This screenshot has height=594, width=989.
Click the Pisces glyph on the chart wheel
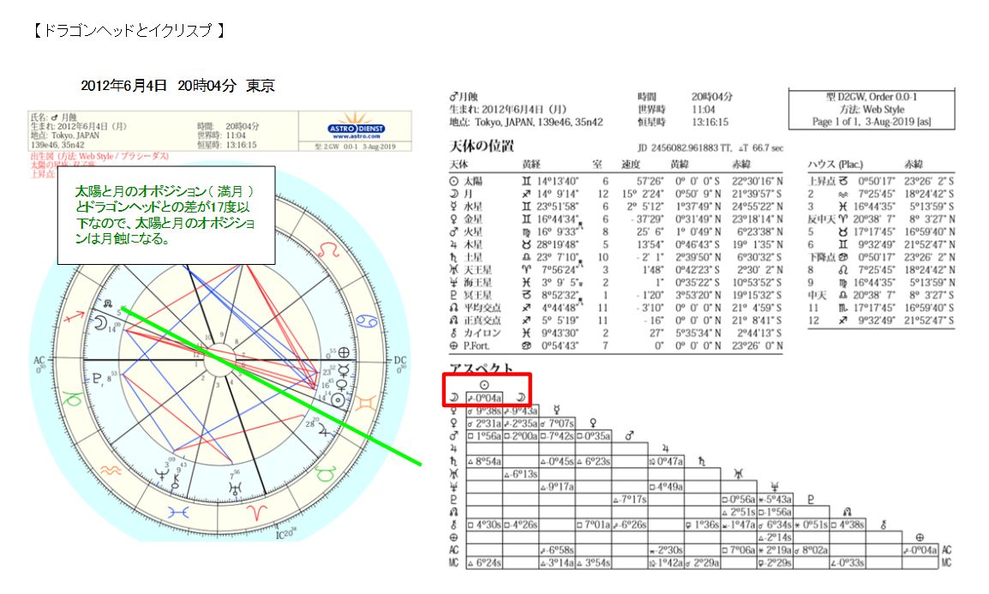point(178,512)
